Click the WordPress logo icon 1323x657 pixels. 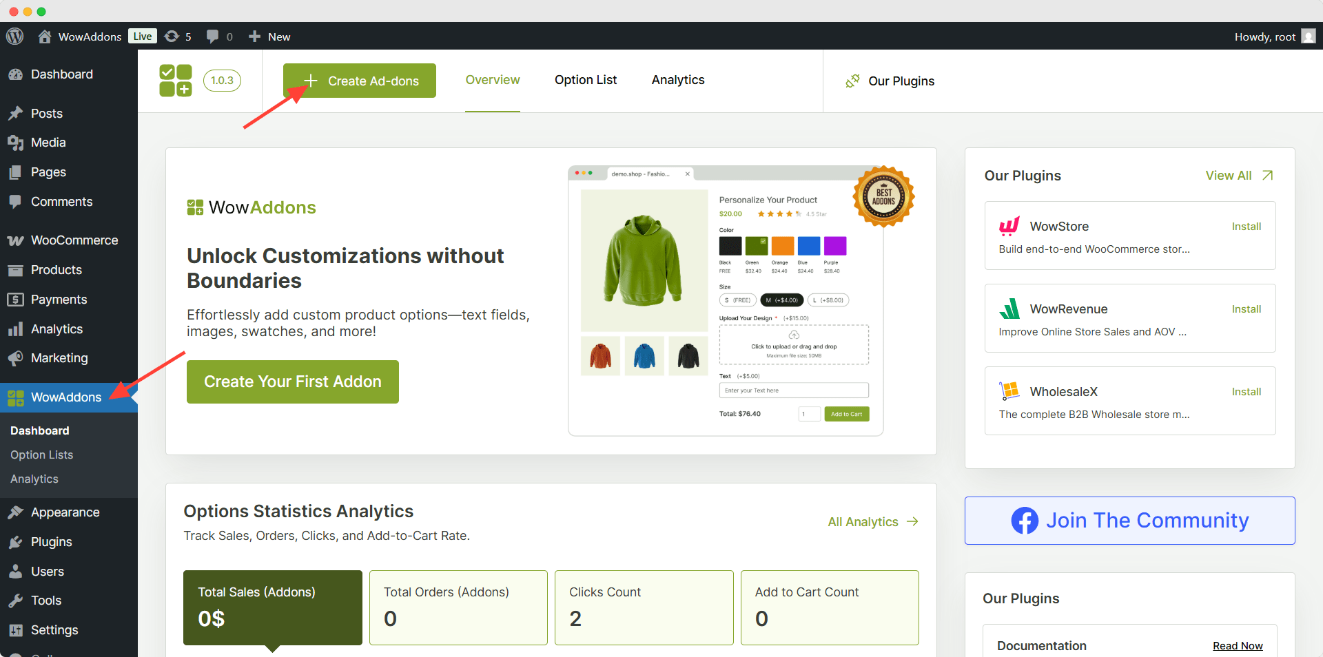coord(14,36)
